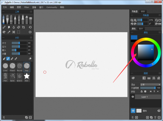Select the Eyedropper color picker tool

coord(9,32)
